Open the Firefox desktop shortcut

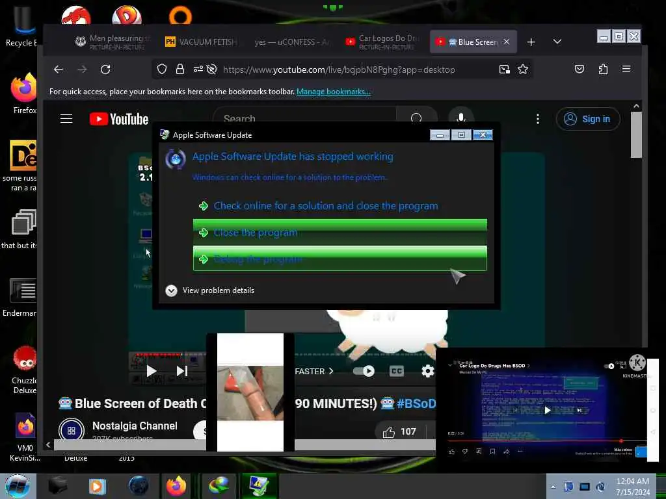click(x=24, y=94)
